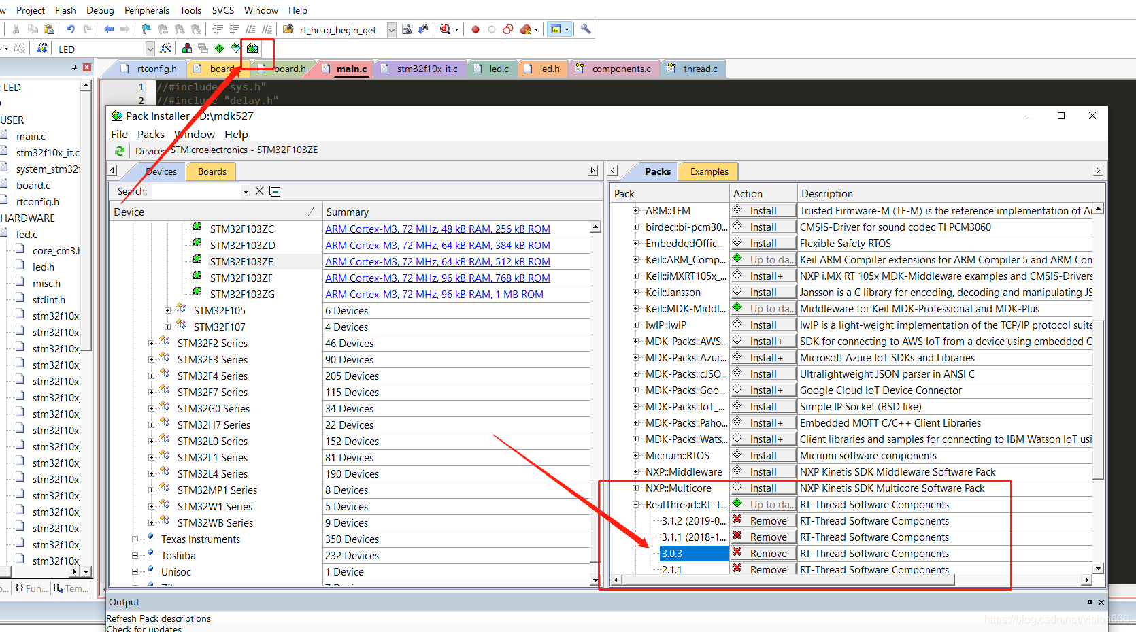Click the Undo icon in toolbar
This screenshot has height=632, width=1136.
coord(70,29)
